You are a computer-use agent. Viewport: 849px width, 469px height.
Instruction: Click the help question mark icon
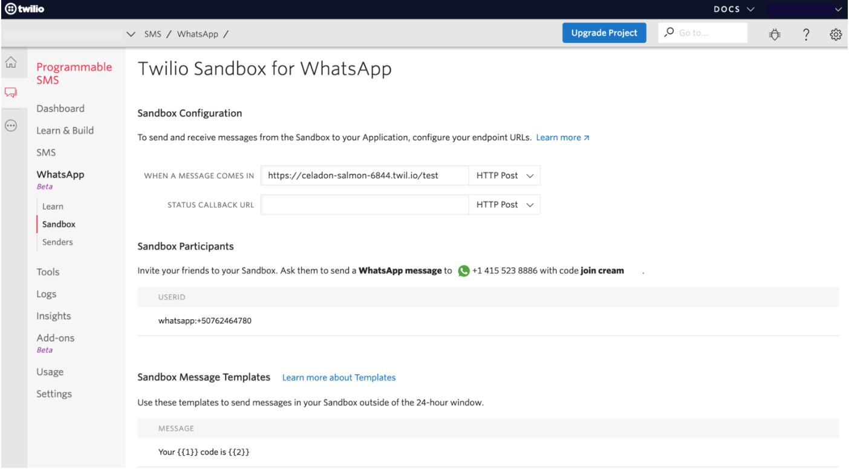click(806, 34)
